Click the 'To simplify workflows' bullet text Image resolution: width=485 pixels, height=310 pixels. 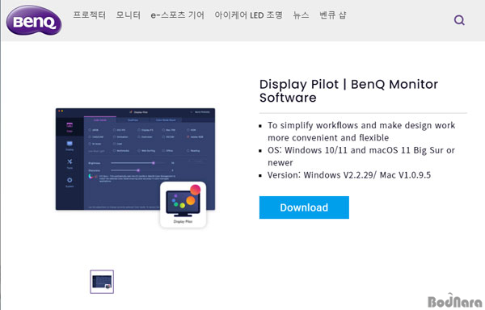click(x=361, y=132)
